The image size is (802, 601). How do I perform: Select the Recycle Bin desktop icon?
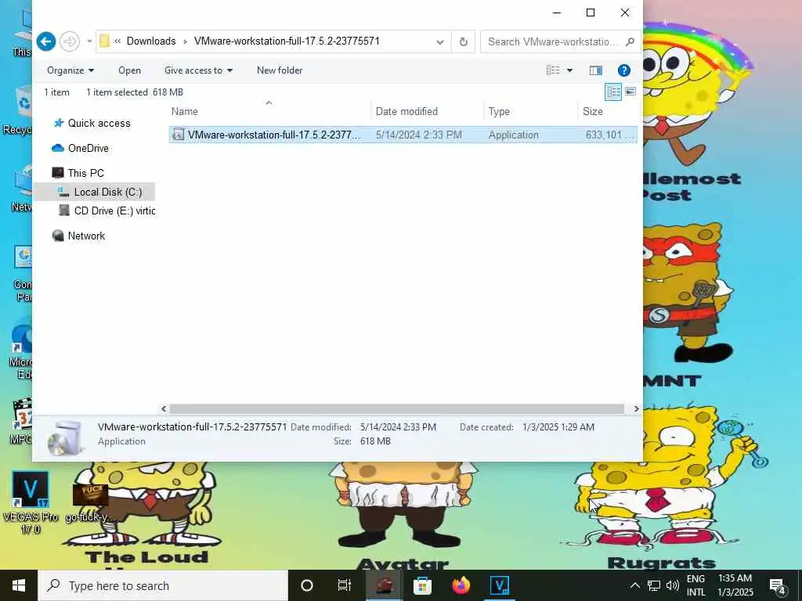(18, 111)
